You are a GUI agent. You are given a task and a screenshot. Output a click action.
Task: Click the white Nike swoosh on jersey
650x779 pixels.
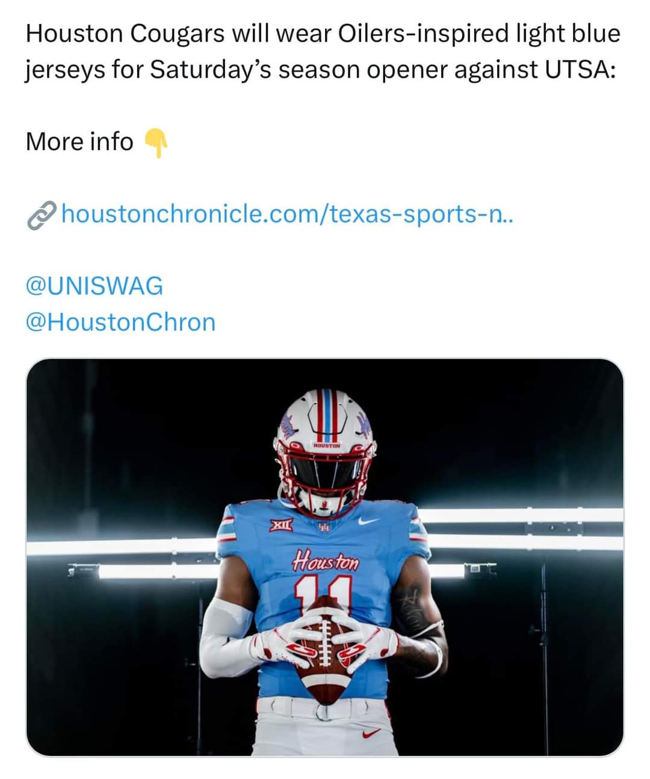(369, 520)
